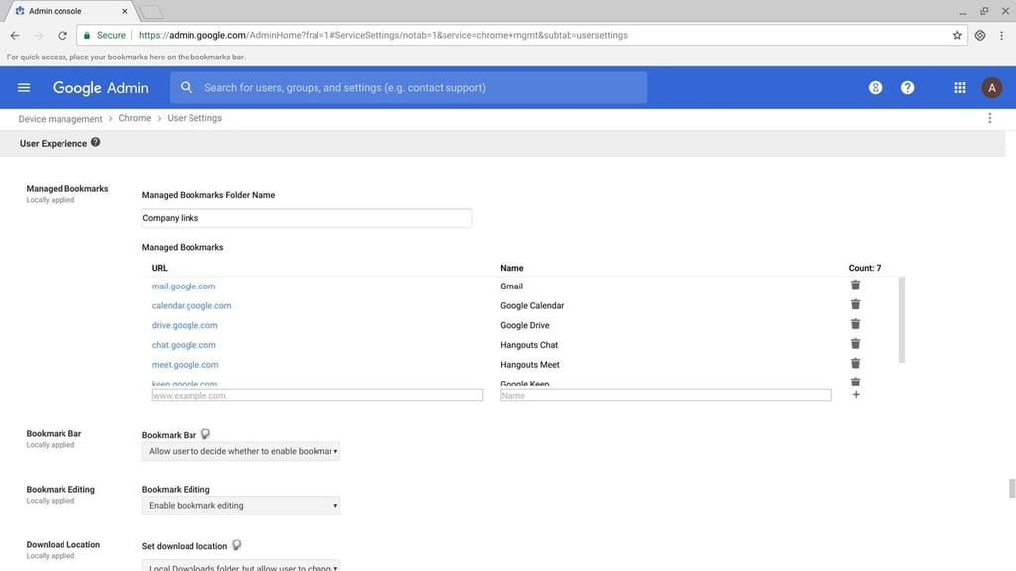Click the Secure lock indicator
The image size is (1016, 571).
tap(105, 35)
